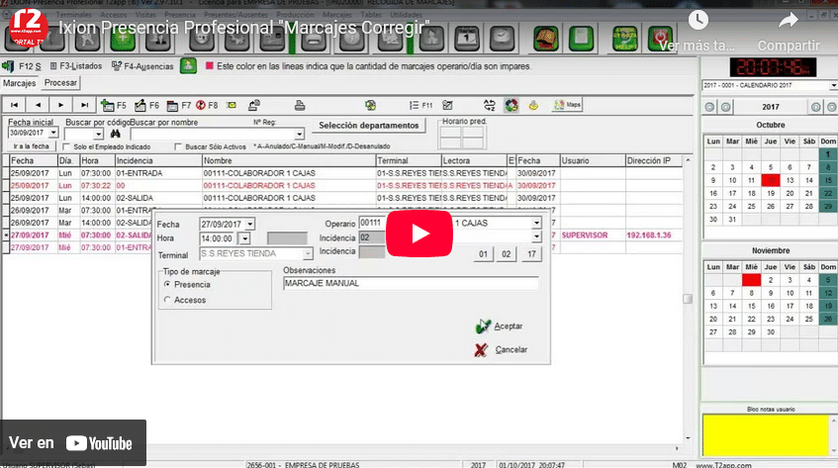Click the green person icon beside F4-Ausencias
Image resolution: width=838 pixels, height=468 pixels.
(x=188, y=66)
